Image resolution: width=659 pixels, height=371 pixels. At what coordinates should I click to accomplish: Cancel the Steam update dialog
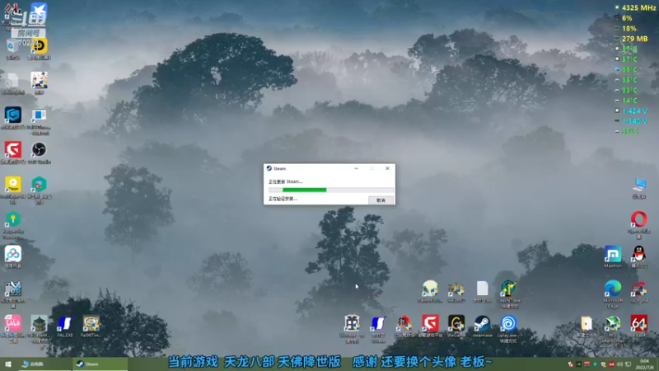tap(381, 200)
